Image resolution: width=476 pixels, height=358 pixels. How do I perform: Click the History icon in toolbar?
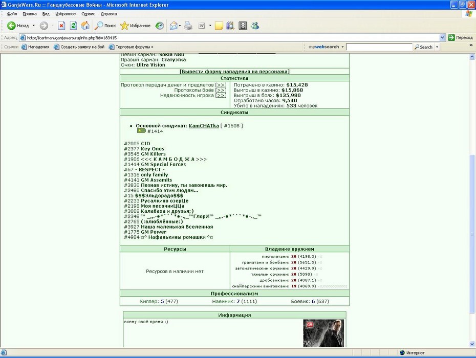pos(160,26)
